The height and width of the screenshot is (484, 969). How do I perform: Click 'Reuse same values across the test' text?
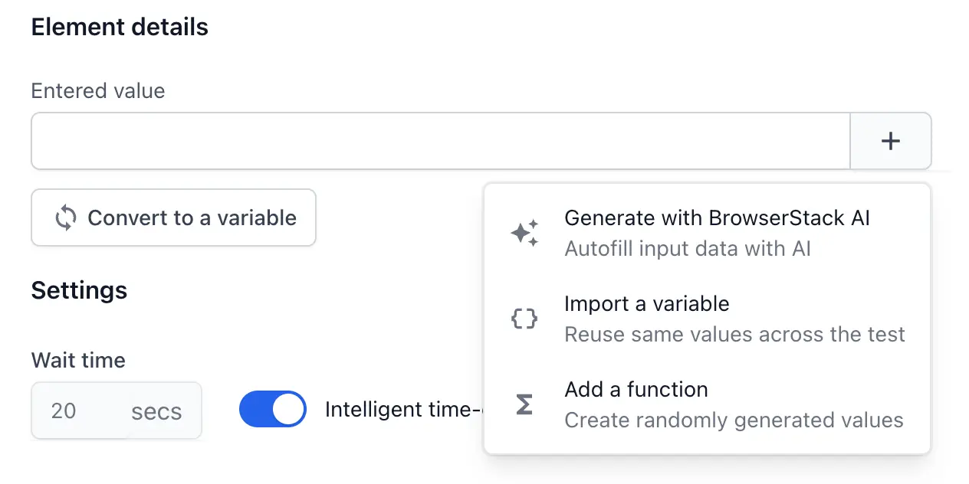pyautogui.click(x=734, y=335)
